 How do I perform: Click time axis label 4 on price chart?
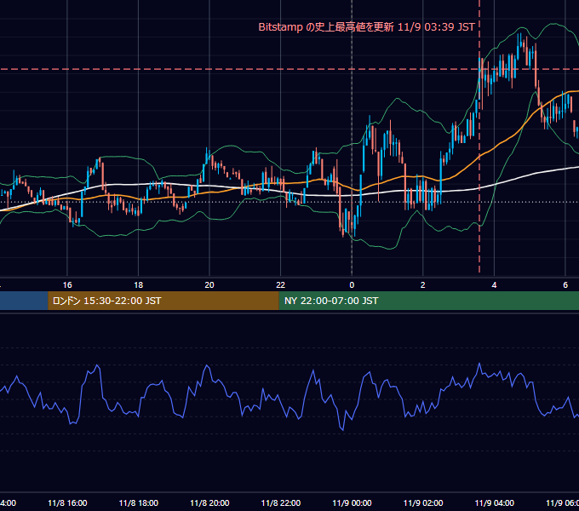[x=494, y=285]
